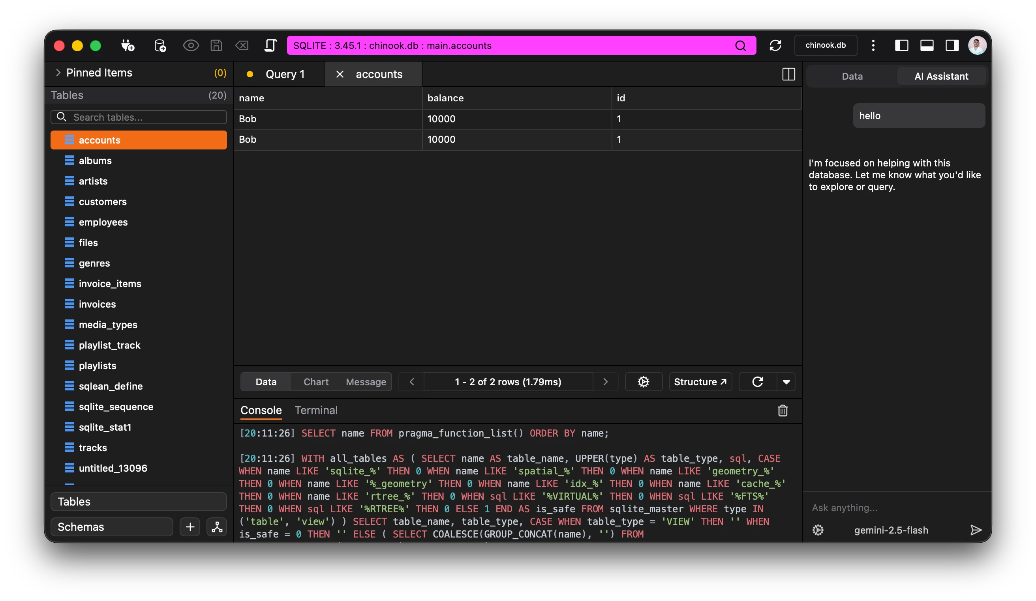Open the media_types table
The height and width of the screenshot is (601, 1036).
pos(139,325)
